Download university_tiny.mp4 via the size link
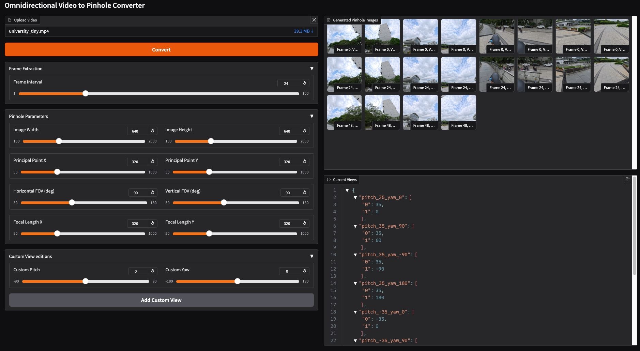 [303, 31]
